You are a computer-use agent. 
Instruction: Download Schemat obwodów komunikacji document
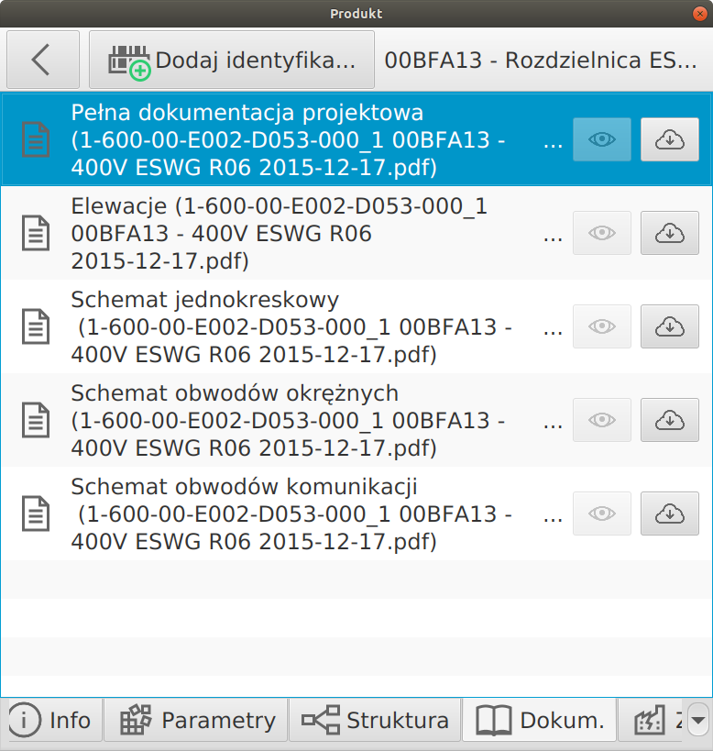coord(669,514)
